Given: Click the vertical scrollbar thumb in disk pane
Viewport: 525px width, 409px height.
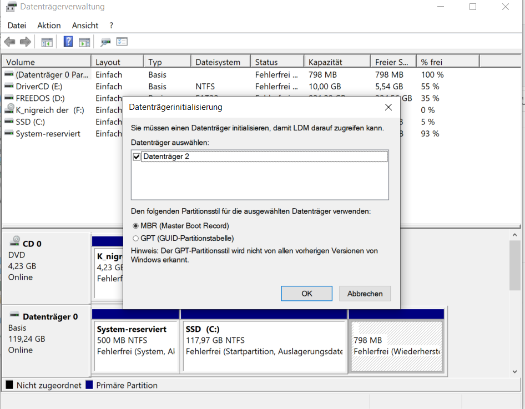Looking at the screenshot, I should click(x=514, y=265).
